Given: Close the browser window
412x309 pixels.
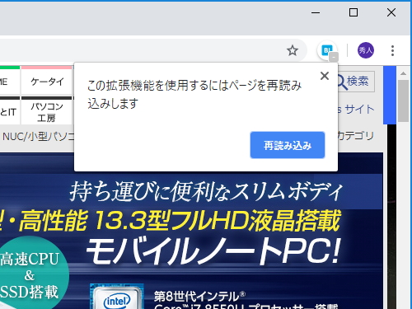Looking at the screenshot, I should pos(391,12).
